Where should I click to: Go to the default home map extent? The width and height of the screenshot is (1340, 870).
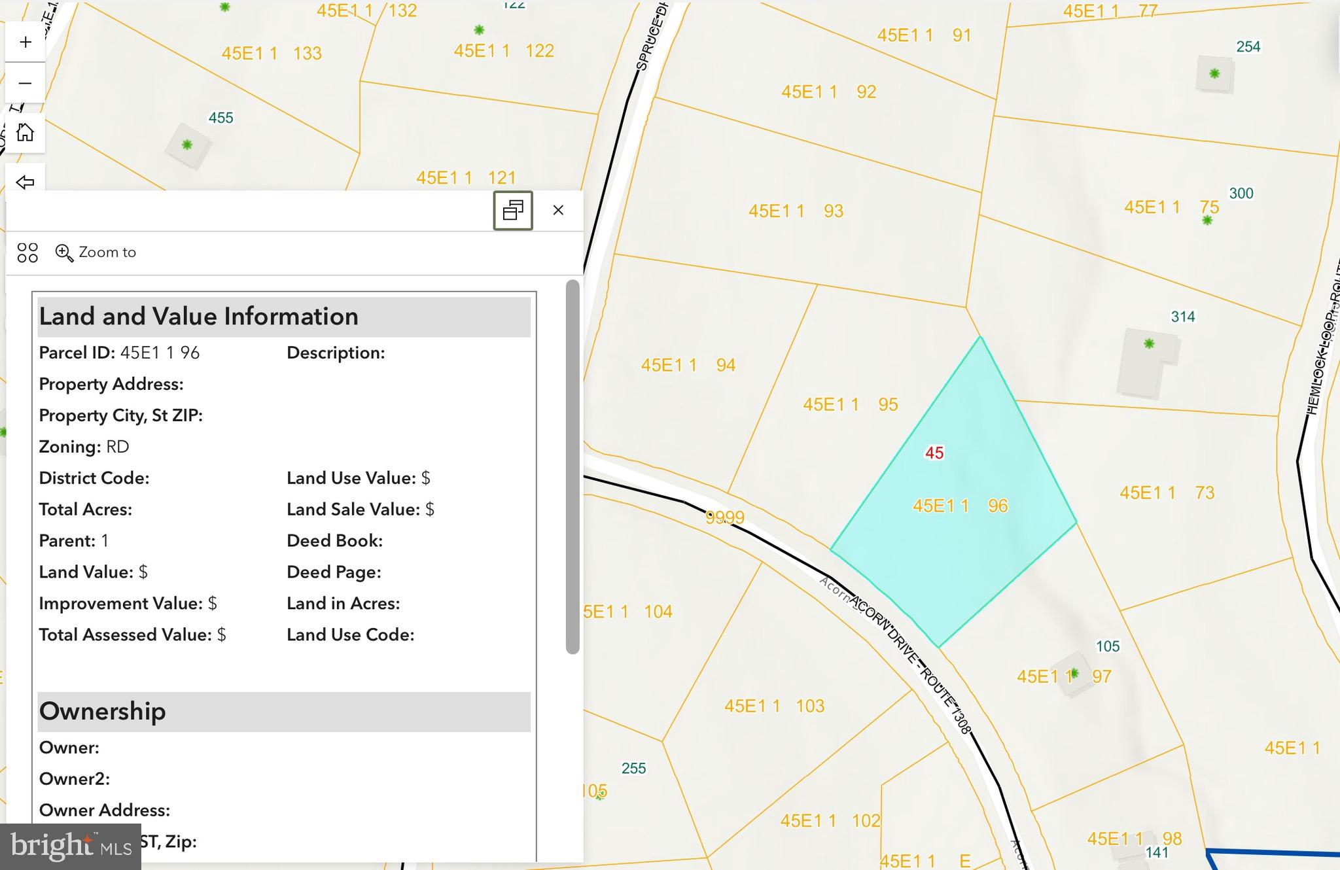point(26,133)
